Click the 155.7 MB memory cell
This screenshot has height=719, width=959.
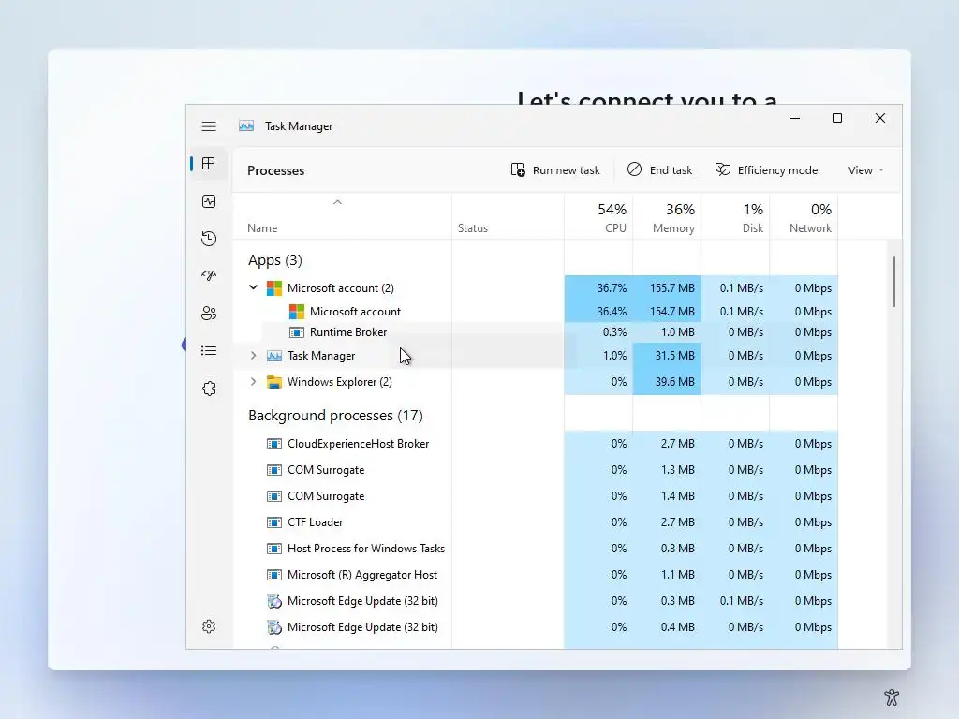[667, 288]
